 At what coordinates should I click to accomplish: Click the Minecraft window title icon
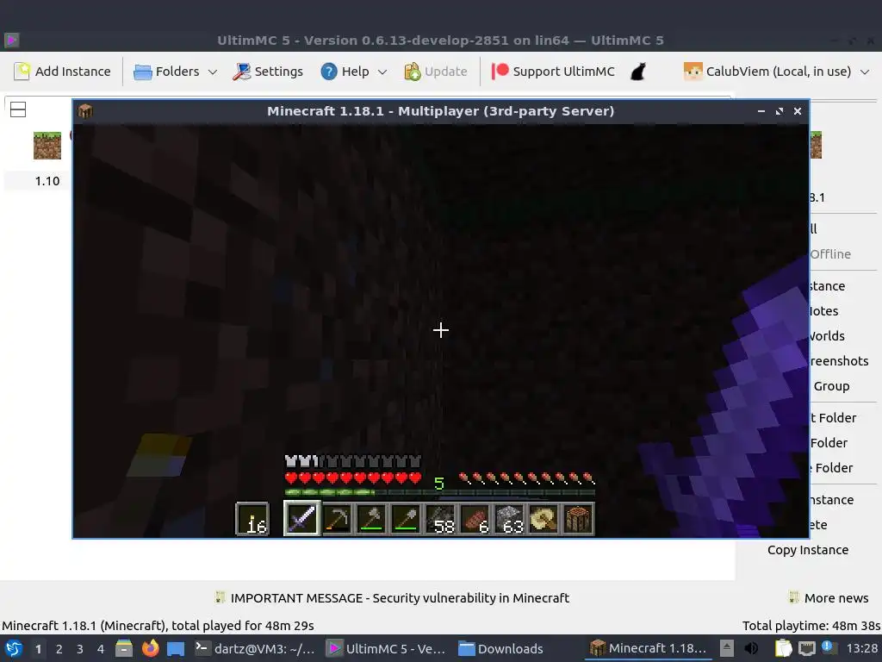pos(85,111)
